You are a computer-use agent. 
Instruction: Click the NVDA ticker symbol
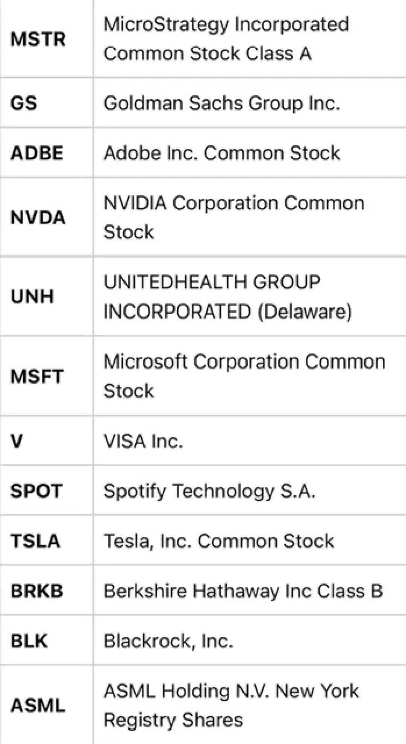point(38,218)
